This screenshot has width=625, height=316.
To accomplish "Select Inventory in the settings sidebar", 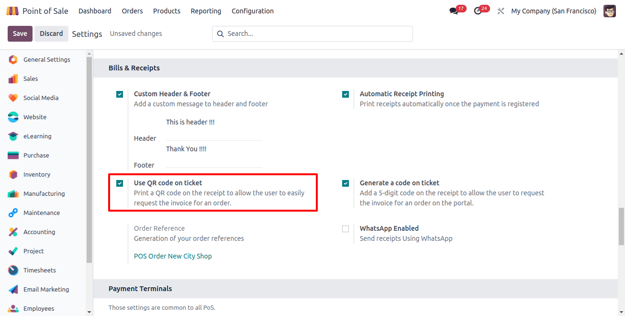I will (x=37, y=175).
